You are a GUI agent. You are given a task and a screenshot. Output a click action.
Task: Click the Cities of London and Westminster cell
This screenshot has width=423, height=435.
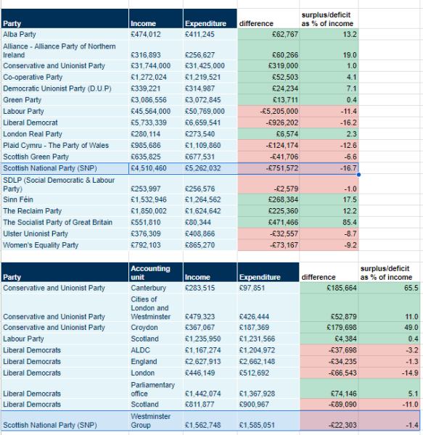coord(156,307)
